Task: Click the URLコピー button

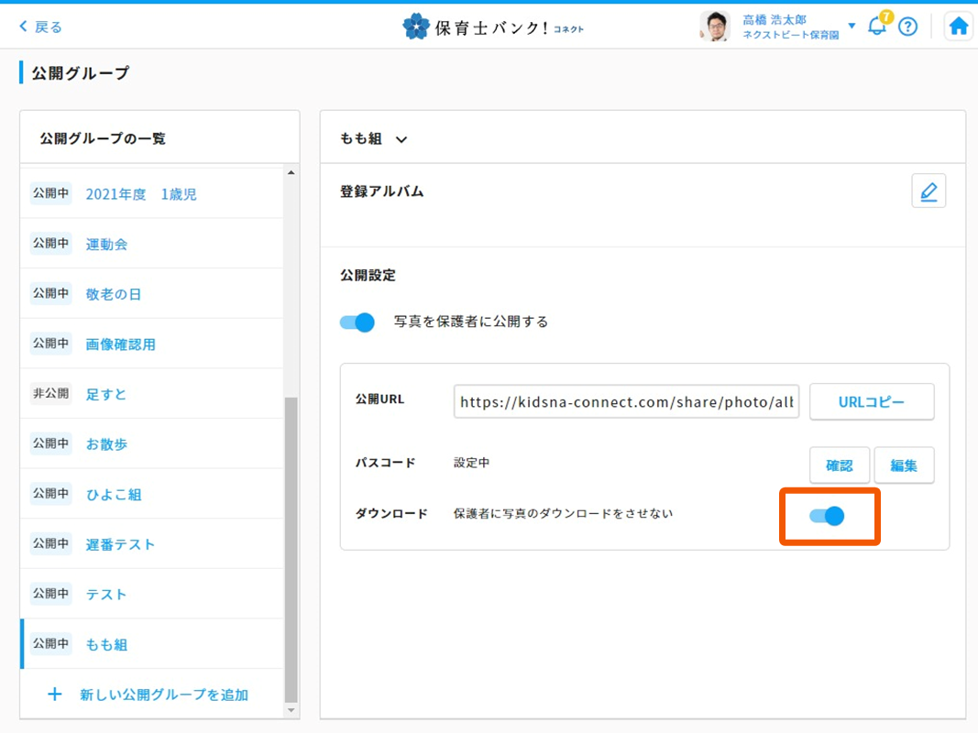Action: [x=871, y=401]
